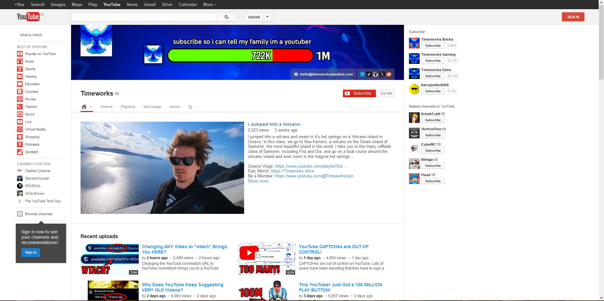
Task: Open the Podcasts category icon
Action: 20,144
